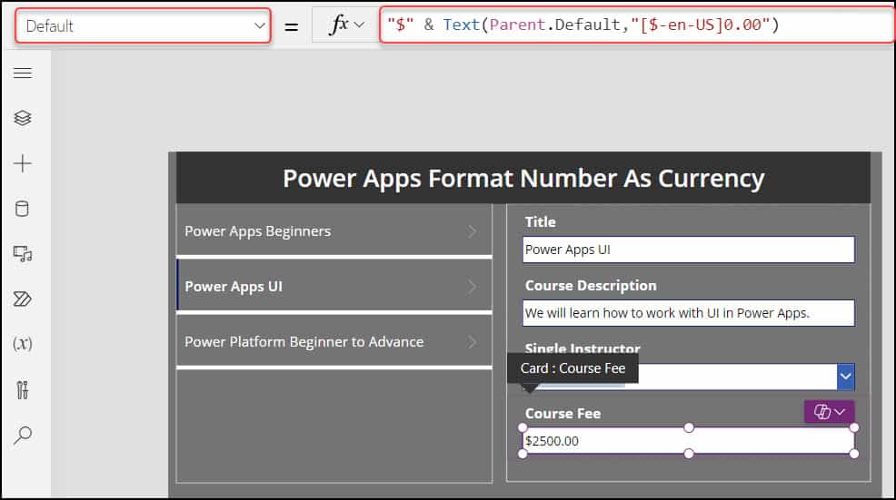Select the Power Apps Beginners gallery item
Screen dimensions: 896x500
point(334,230)
